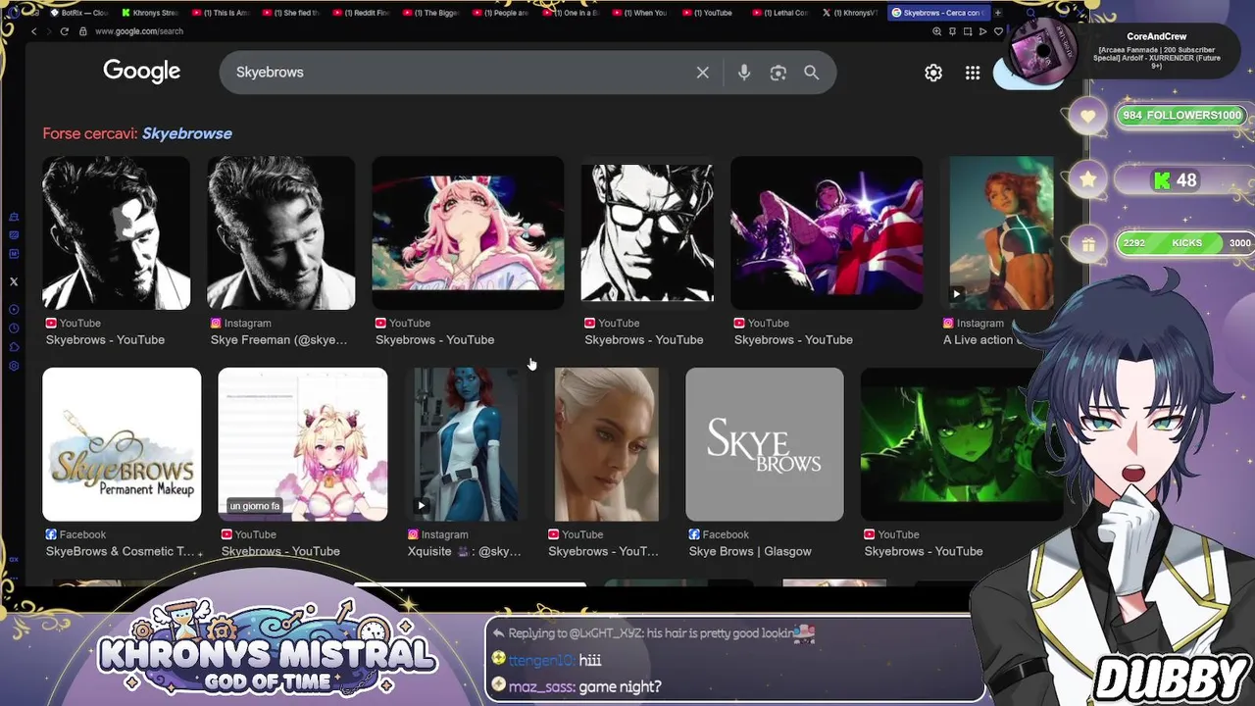This screenshot has height=706, width=1255.
Task: Open the 'She fled th' YouTube tab
Action: [x=291, y=13]
